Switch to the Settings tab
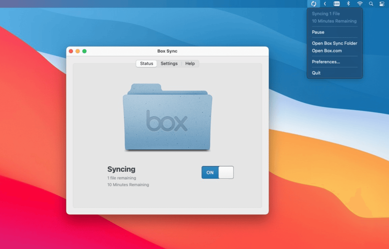 (169, 63)
